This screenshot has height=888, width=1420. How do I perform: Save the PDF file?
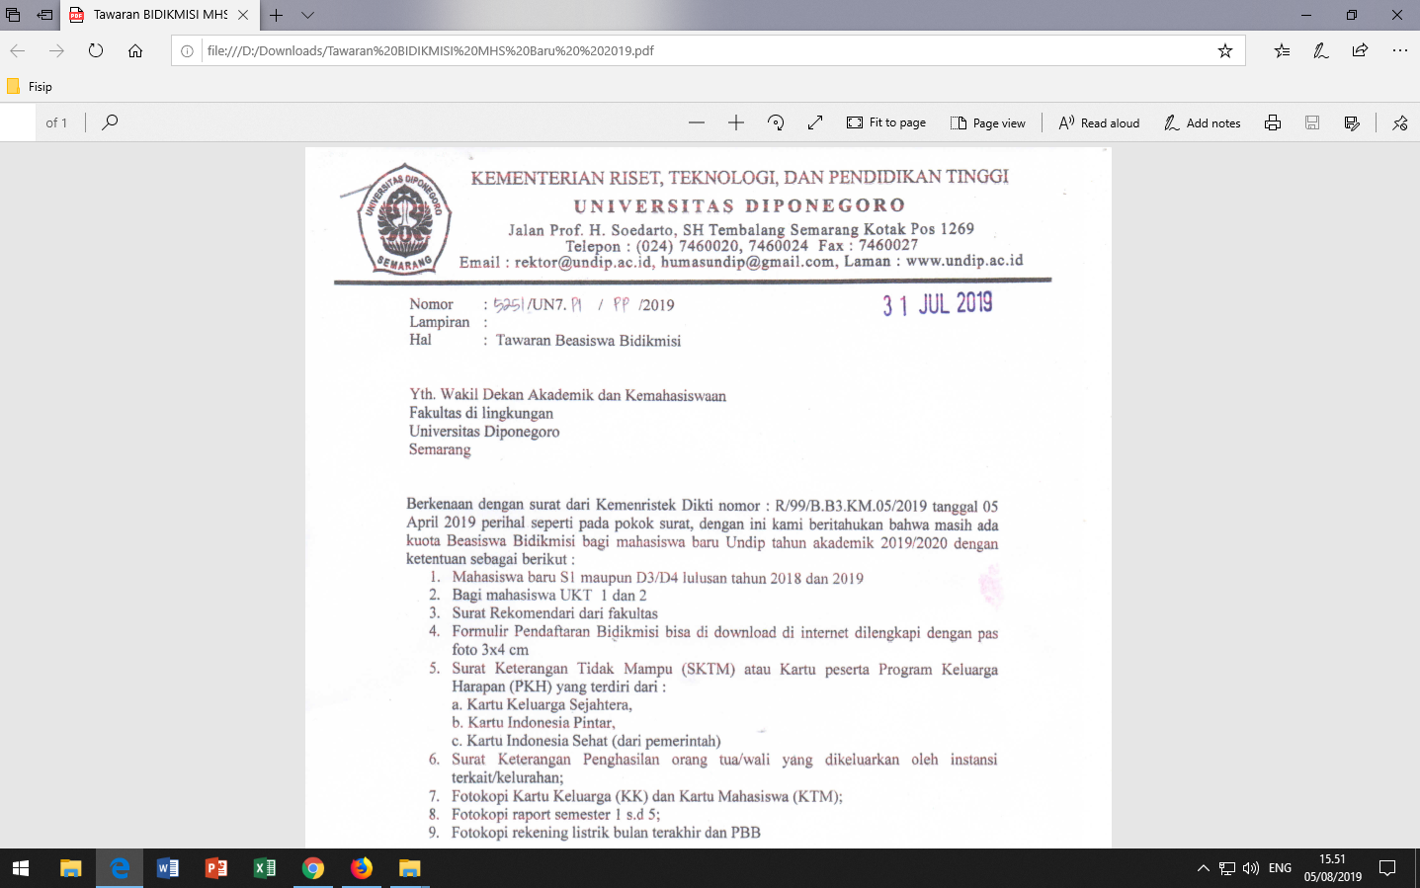(1311, 121)
